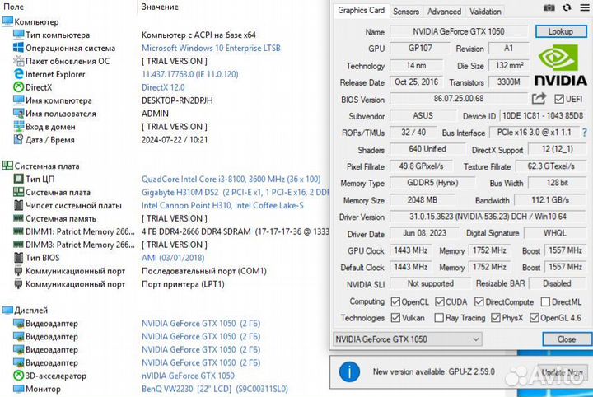Open the Advanced tab

pos(444,12)
